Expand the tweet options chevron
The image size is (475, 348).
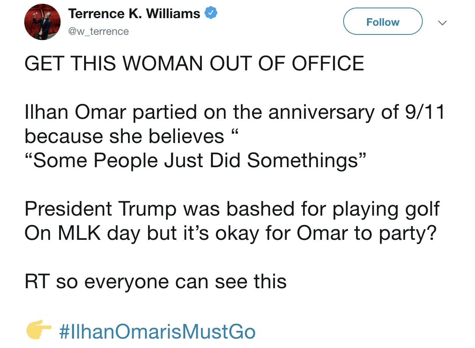coord(442,23)
